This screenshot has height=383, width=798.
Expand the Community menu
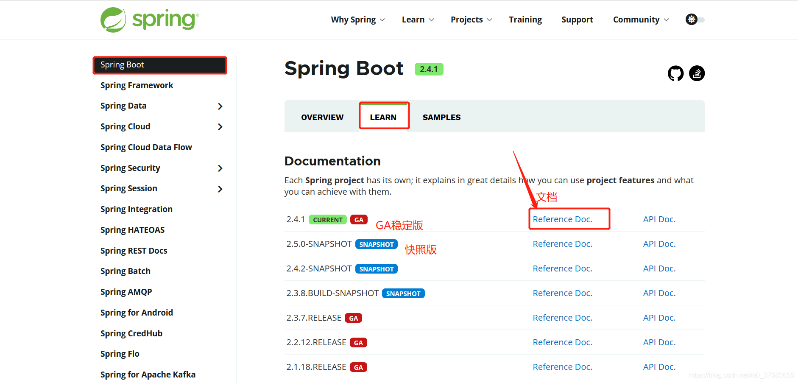(x=641, y=20)
